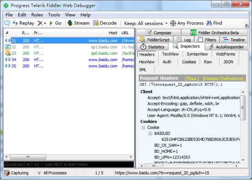Collapse the Cookie tree node
Image resolution: width=252 pixels, height=180 pixels.
[x=143, y=128]
